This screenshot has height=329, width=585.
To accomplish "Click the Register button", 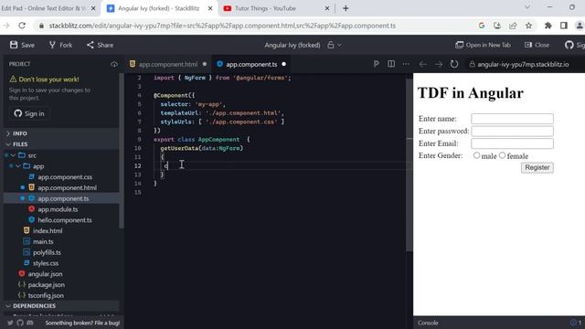I will [537, 167].
